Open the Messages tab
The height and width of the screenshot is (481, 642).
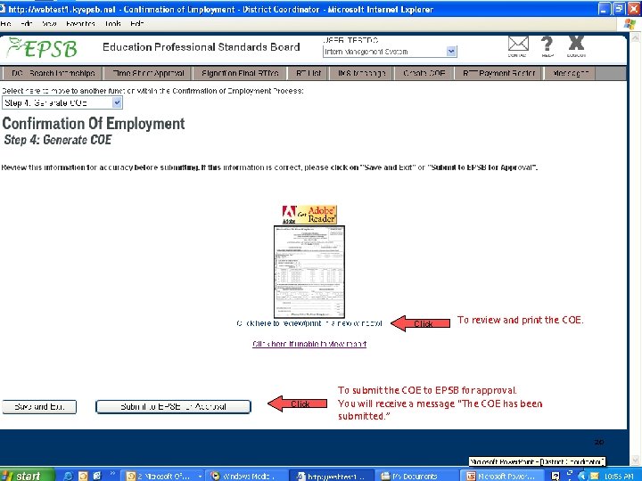570,73
